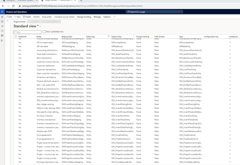
Task: Expand the navigation pane hamburger icon
Action: click(x=2, y=17)
